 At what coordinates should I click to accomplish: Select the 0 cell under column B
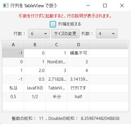(x=35, y=53)
